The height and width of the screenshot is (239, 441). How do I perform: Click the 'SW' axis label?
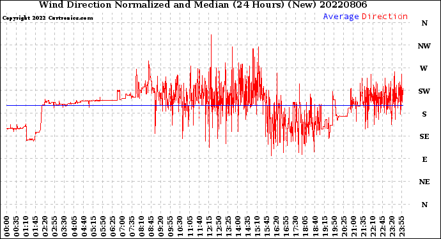pos(424,91)
